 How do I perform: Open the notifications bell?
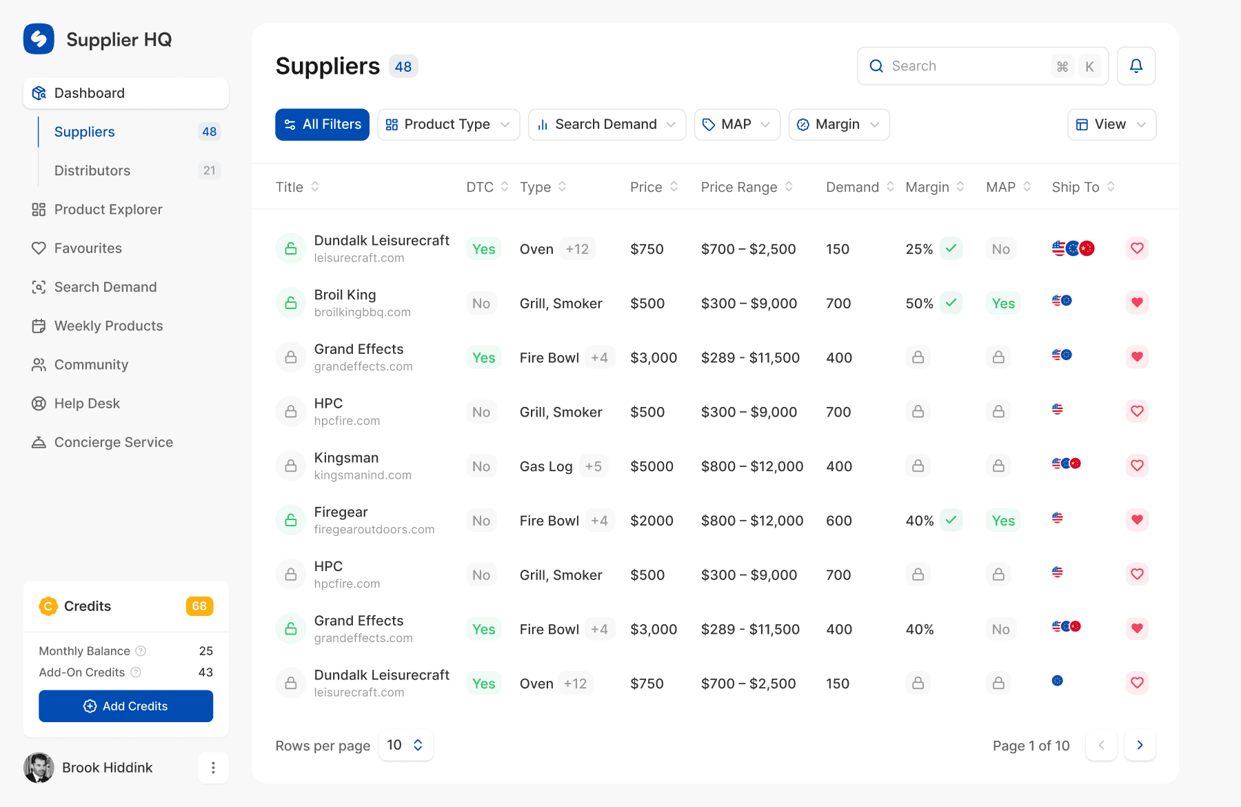coord(1136,66)
